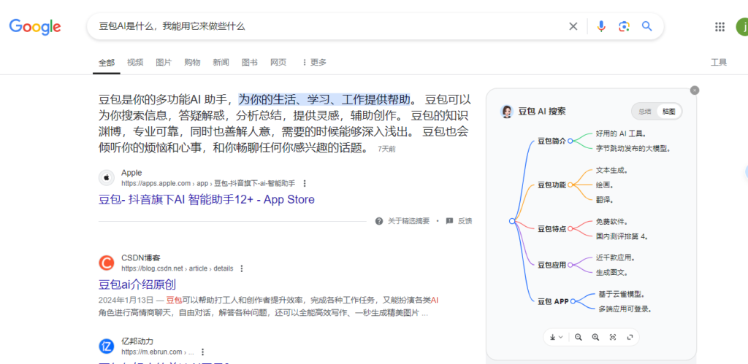748x364 pixels.
Task: Collapse the 豆包简介 node
Action: click(x=570, y=141)
